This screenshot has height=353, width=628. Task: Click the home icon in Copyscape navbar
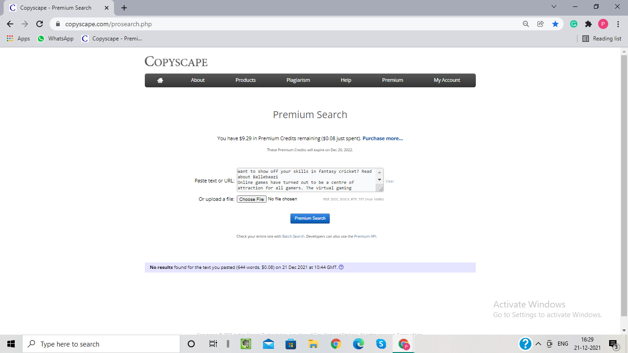[x=160, y=80]
